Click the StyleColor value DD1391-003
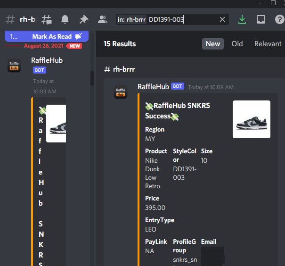Image resolution: width=285 pixels, height=266 pixels. pyautogui.click(x=185, y=173)
